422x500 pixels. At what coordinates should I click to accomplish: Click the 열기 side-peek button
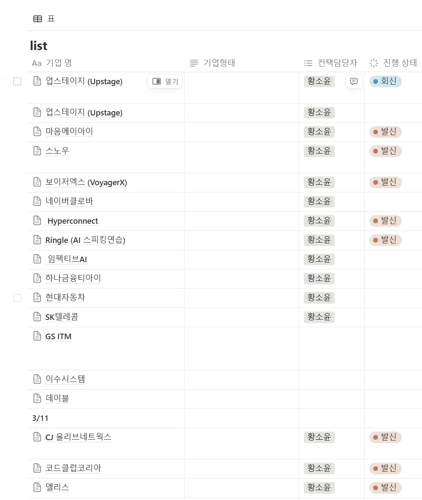pos(165,81)
